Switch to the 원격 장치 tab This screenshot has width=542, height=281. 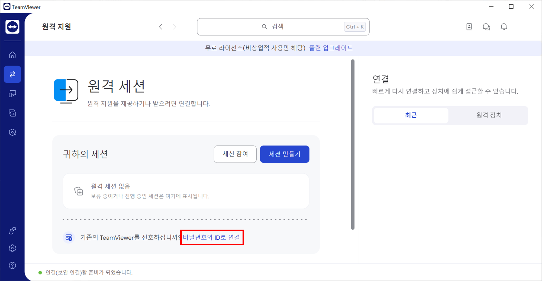point(489,115)
